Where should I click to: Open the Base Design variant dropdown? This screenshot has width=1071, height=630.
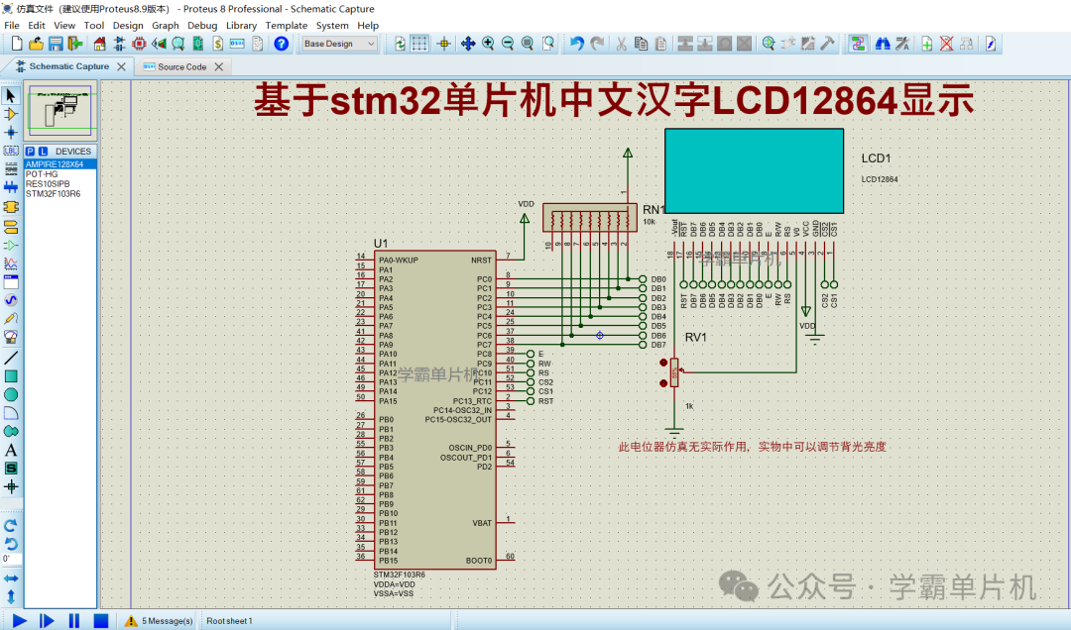[x=339, y=44]
